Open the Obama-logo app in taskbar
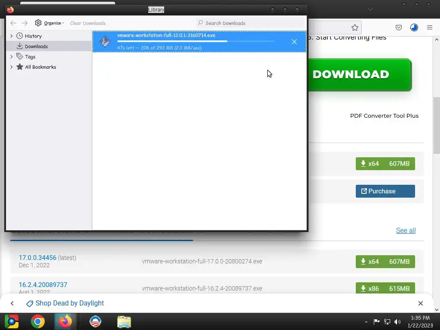Screen dimensions: 440x330 pos(95,321)
